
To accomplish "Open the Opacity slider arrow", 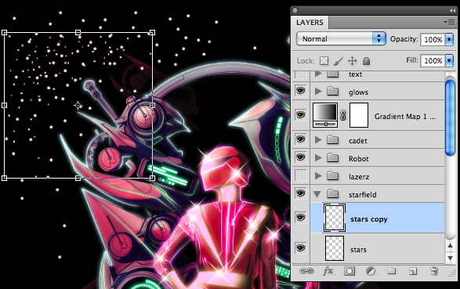I will tap(450, 39).
